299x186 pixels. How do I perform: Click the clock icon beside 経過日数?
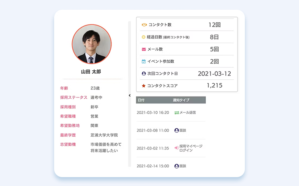[x=143, y=37]
